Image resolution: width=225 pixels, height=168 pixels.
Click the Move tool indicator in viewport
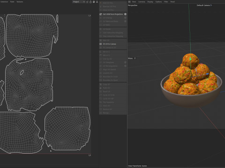pos(132,58)
